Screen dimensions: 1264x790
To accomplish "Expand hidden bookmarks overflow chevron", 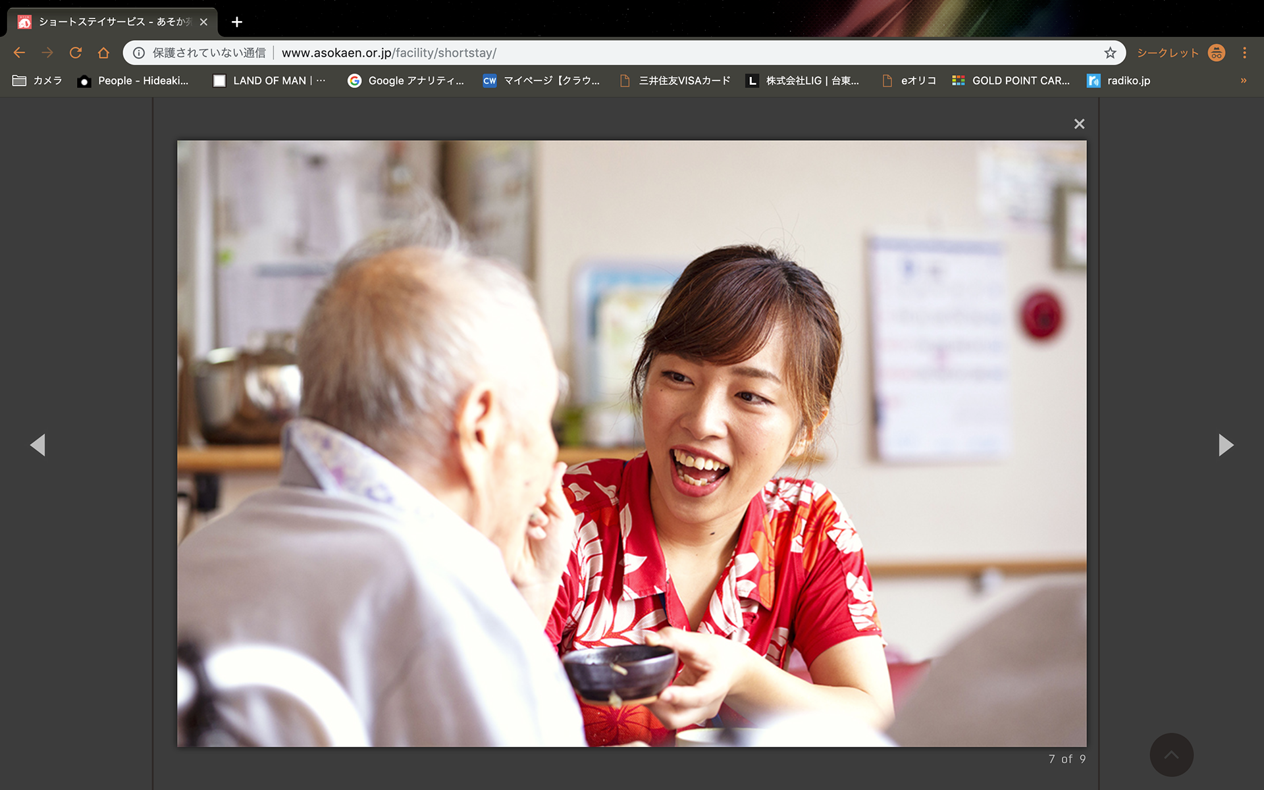I will coord(1243,80).
